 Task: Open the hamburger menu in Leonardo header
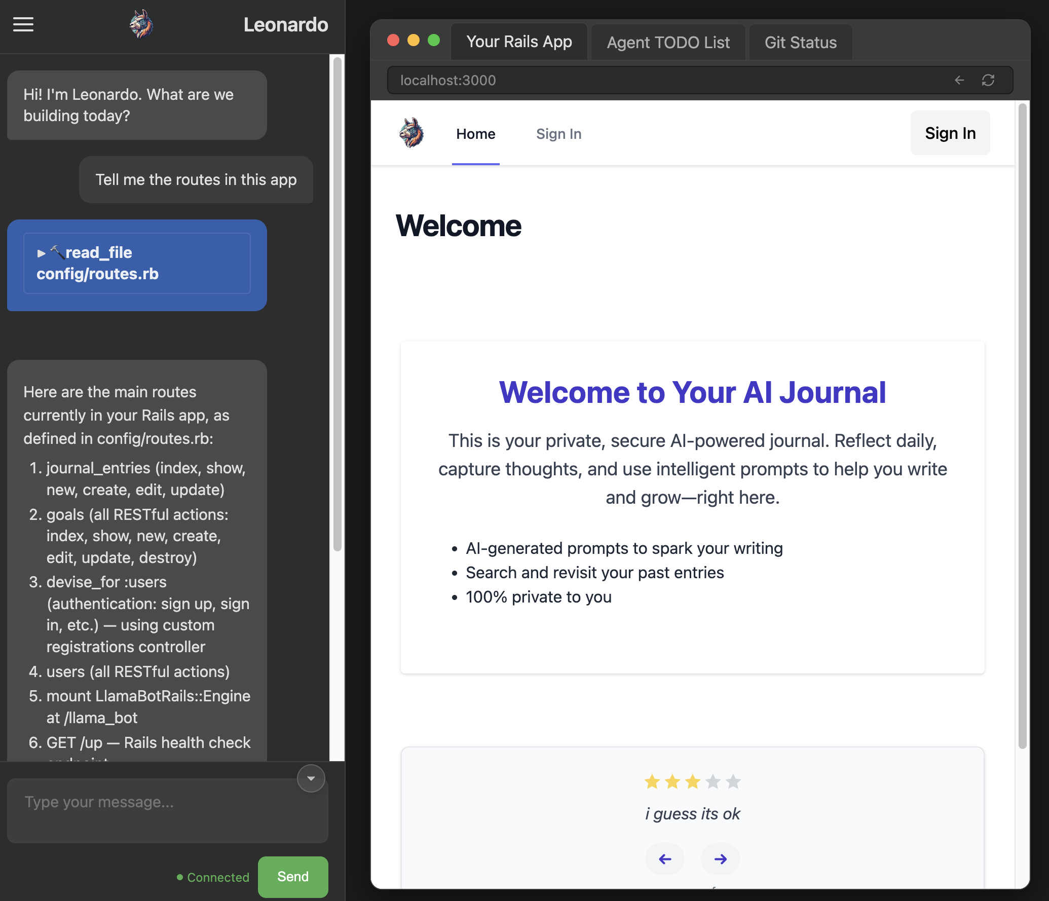tap(23, 24)
